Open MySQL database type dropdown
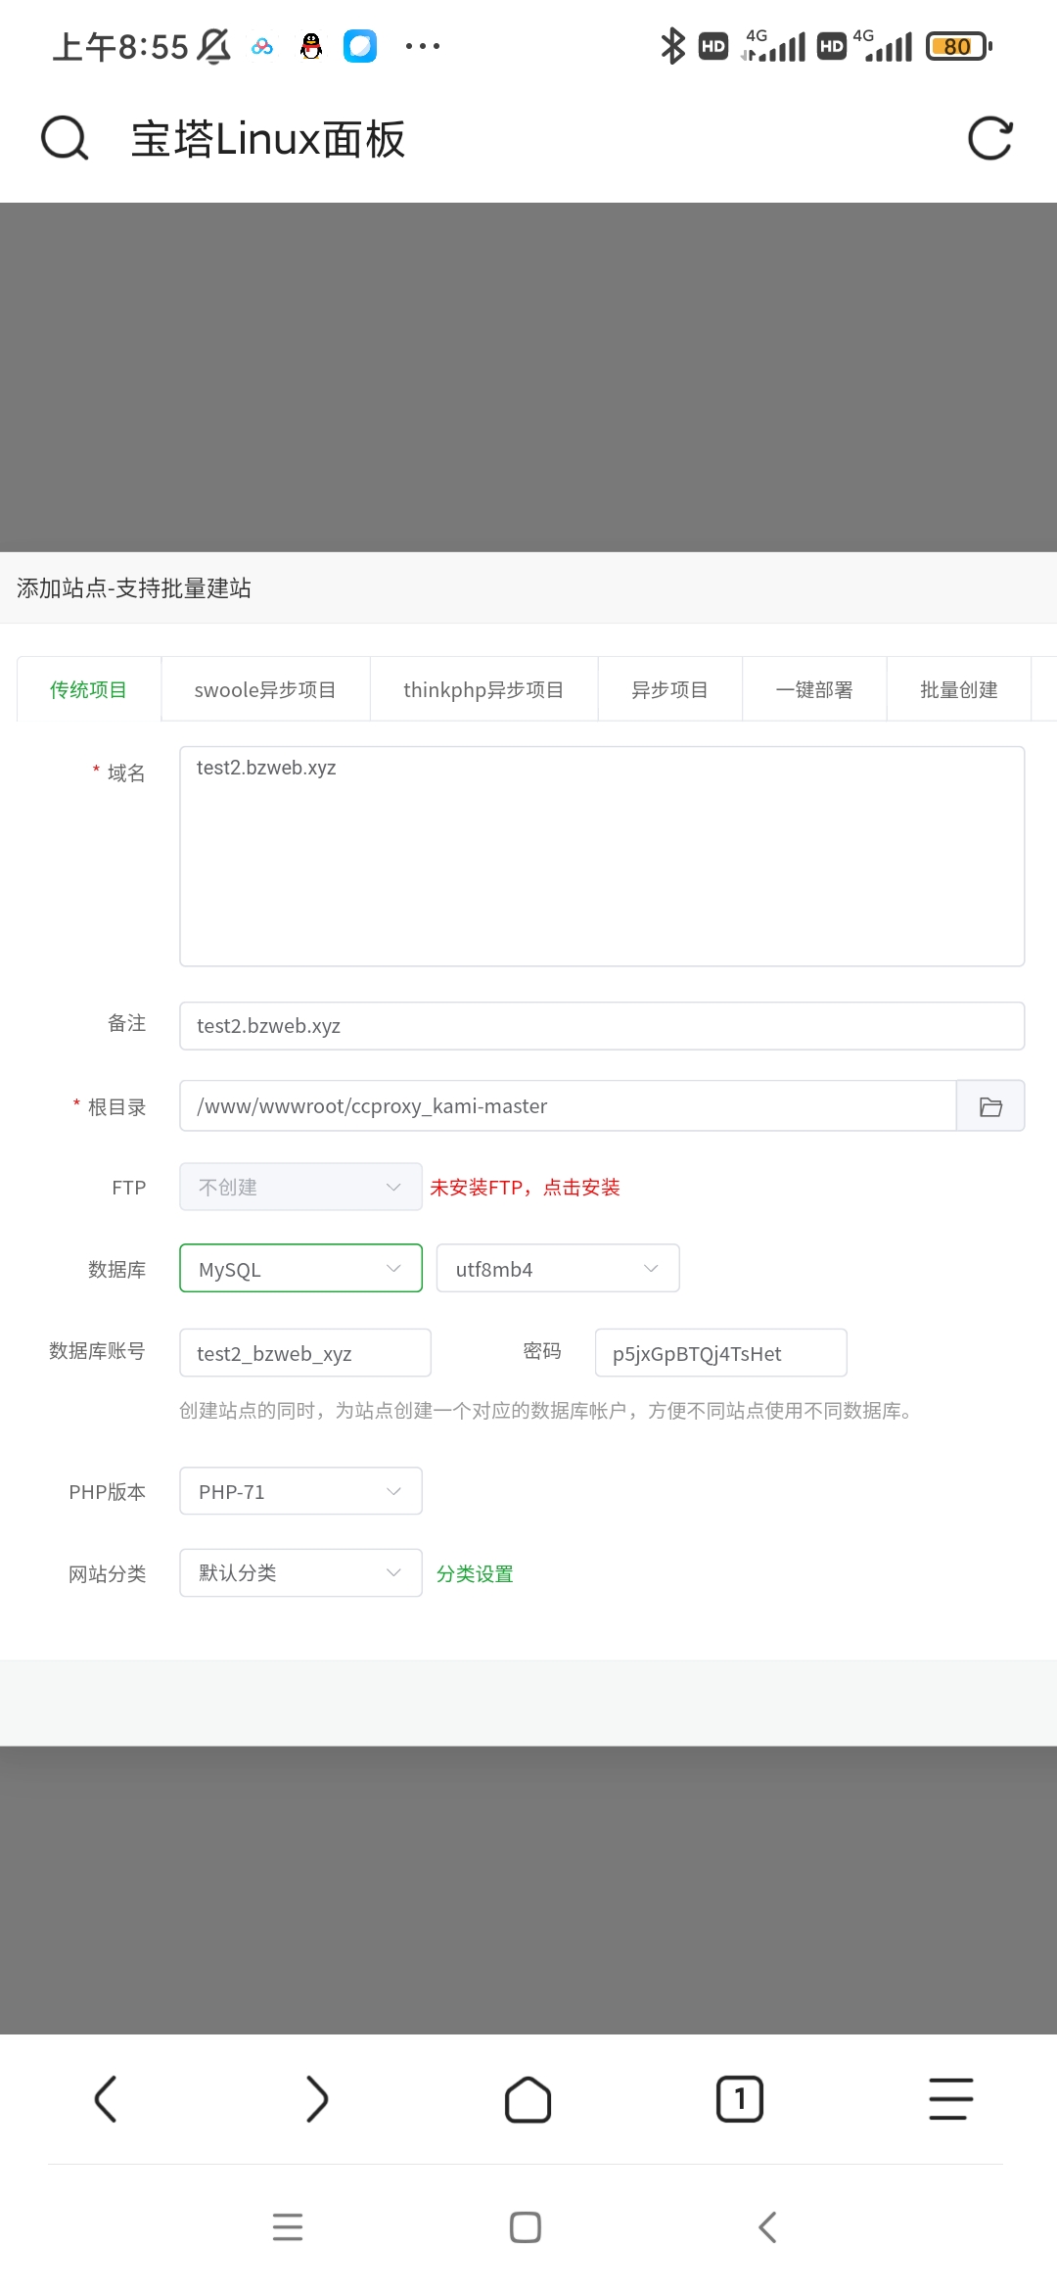Screen dimensions: 1057x2291 click(x=300, y=1268)
